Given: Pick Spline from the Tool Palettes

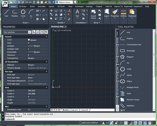Looking at the screenshot, I should coord(129,75).
